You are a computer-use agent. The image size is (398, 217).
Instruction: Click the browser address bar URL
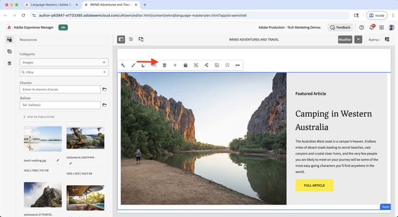(142, 15)
